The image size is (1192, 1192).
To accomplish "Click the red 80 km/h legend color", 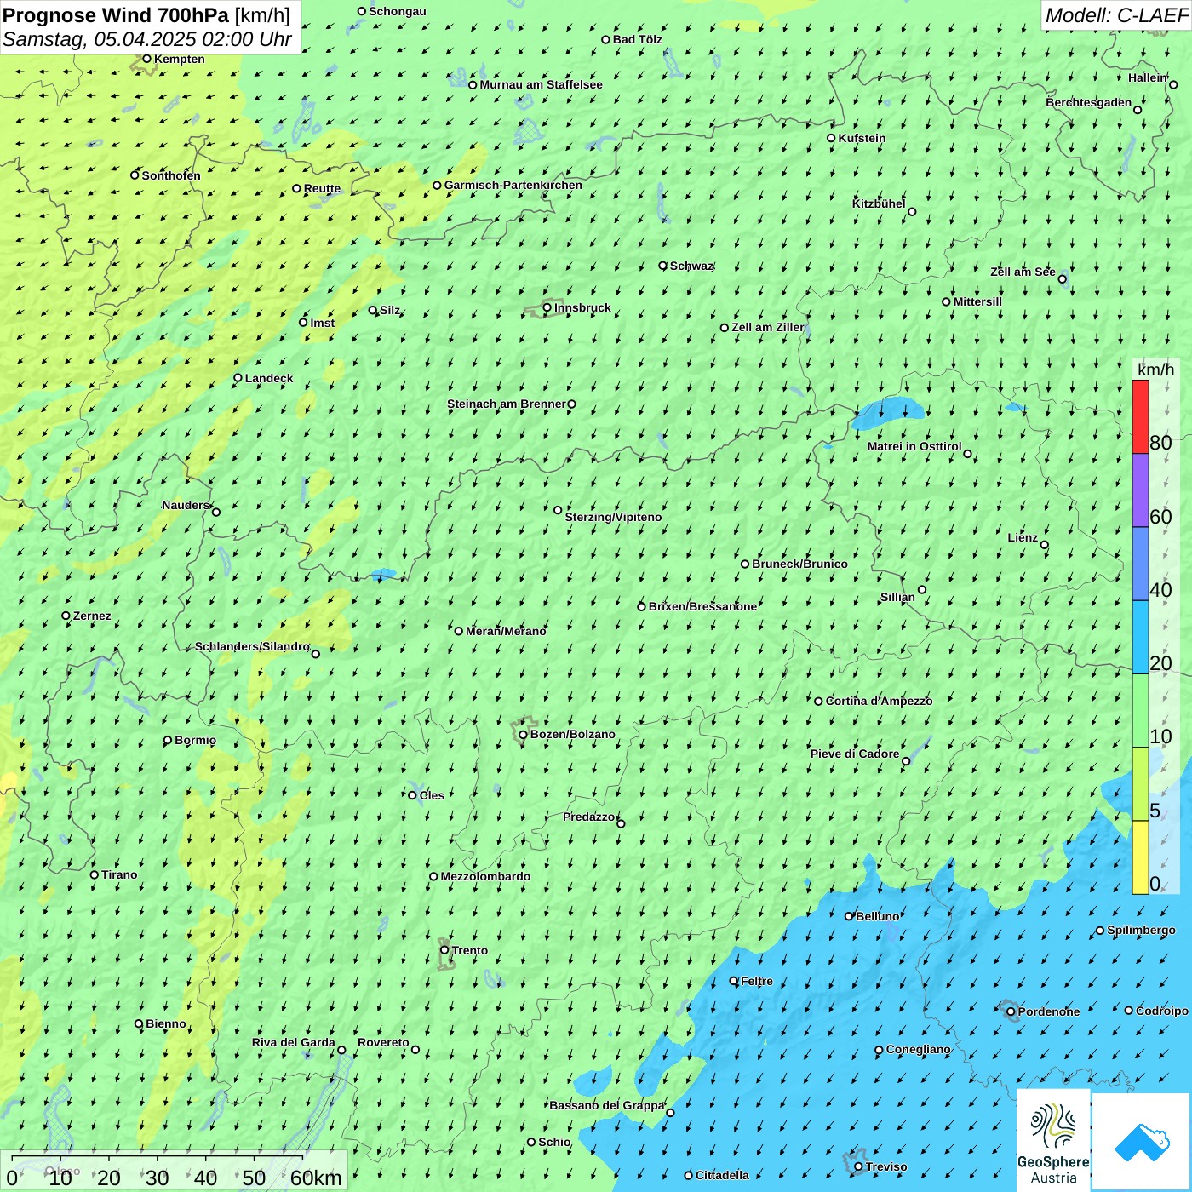I will click(x=1140, y=416).
